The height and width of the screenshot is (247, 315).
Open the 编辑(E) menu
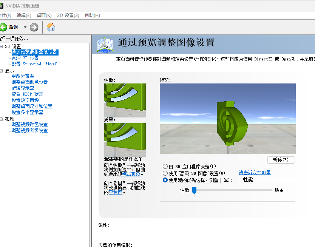pos(24,15)
